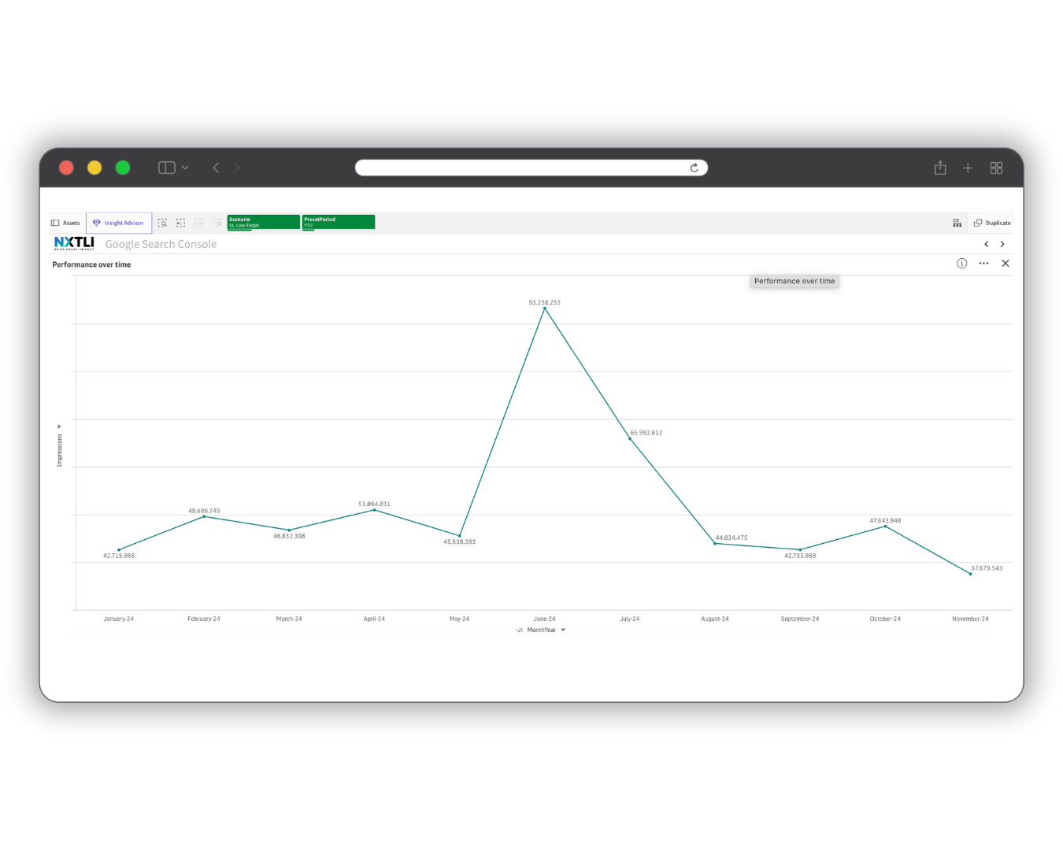
Task: Select the May-24 axis label
Action: coord(459,619)
